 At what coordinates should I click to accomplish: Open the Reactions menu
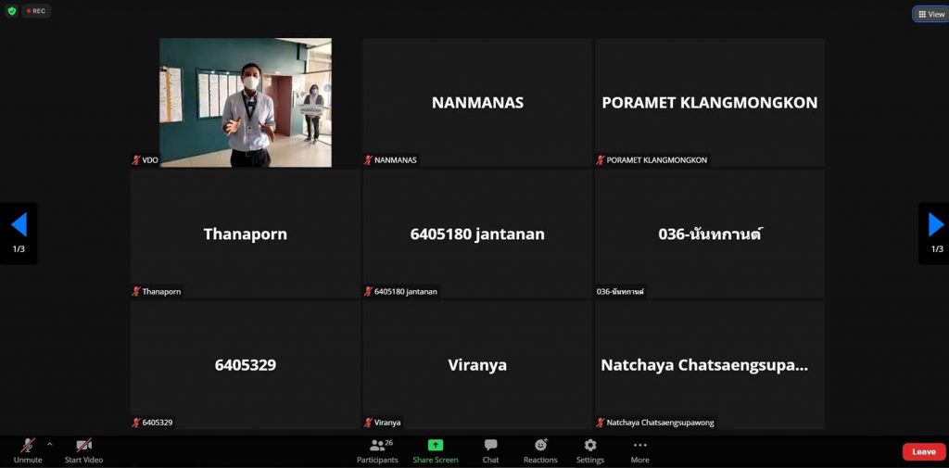[540, 450]
